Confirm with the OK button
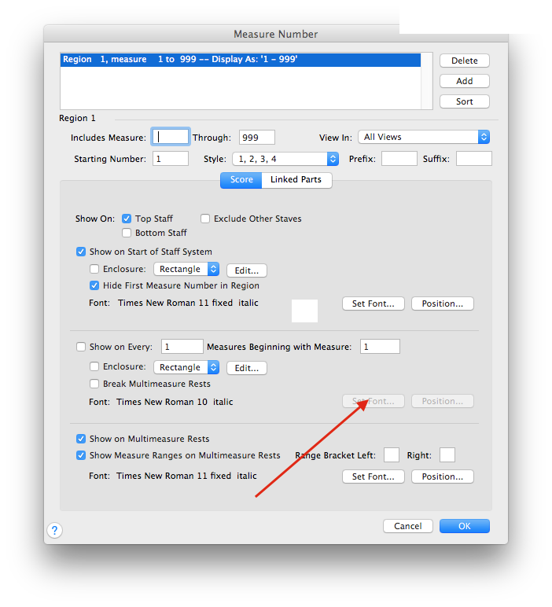The width and height of the screenshot is (552, 607). 464,526
